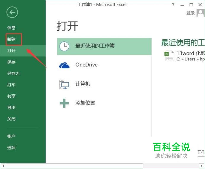Click the horizontal scrollbar thumb
Screen dimensions: 205x169
[75, 166]
